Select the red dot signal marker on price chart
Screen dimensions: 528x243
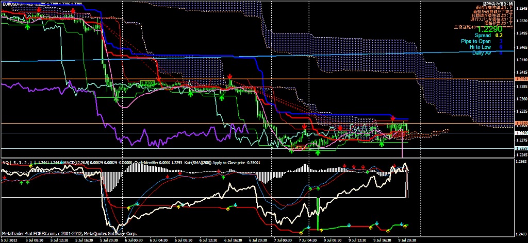pos(340,127)
